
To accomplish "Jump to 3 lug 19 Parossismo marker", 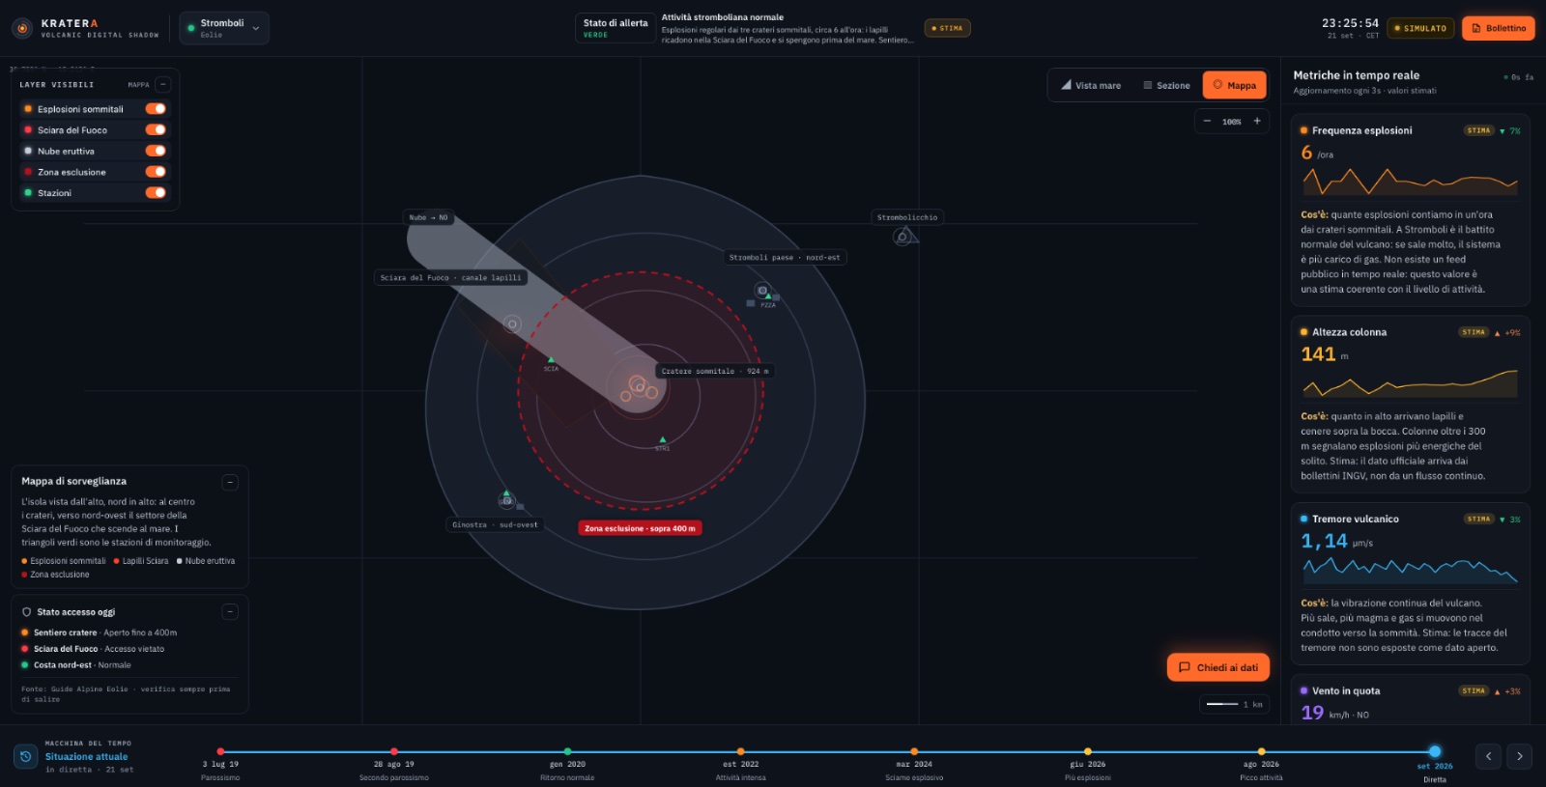I will [x=220, y=751].
